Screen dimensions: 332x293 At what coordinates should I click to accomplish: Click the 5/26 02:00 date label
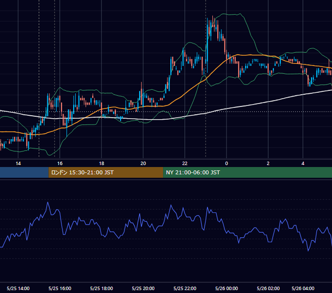[268, 288]
